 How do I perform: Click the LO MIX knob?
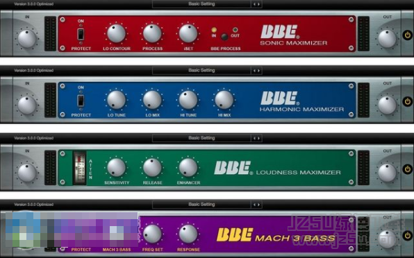tap(152, 100)
